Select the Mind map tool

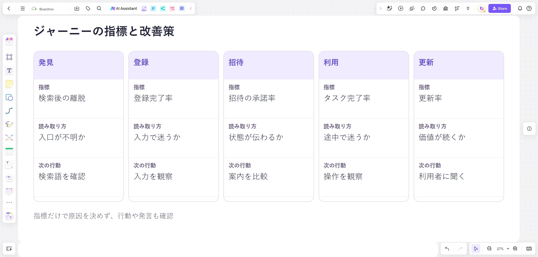[x=9, y=138]
